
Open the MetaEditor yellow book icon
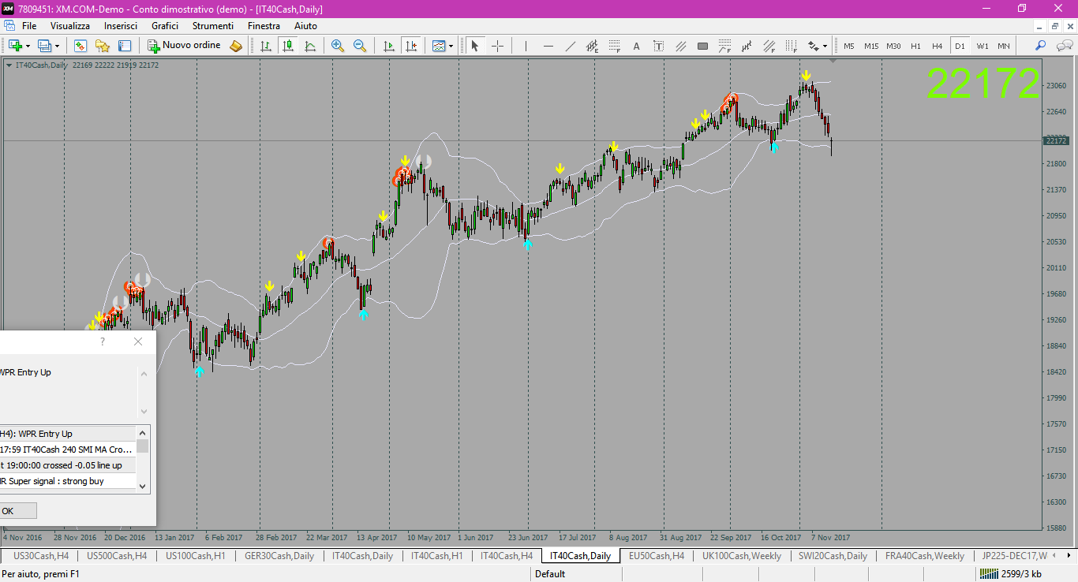click(236, 46)
